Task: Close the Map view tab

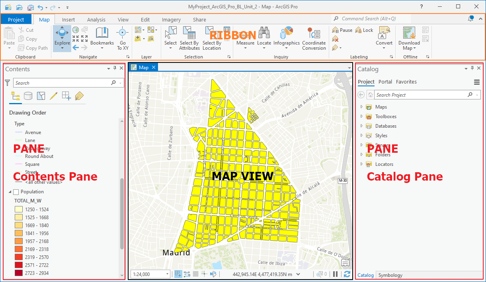Action: (154, 67)
